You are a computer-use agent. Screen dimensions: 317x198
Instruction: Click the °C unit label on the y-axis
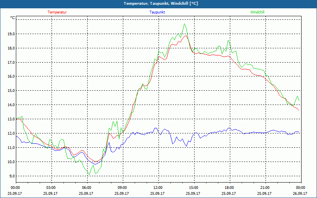click(13, 18)
